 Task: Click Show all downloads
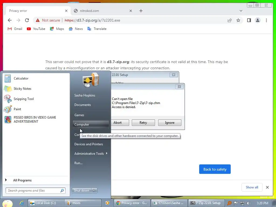252,187
